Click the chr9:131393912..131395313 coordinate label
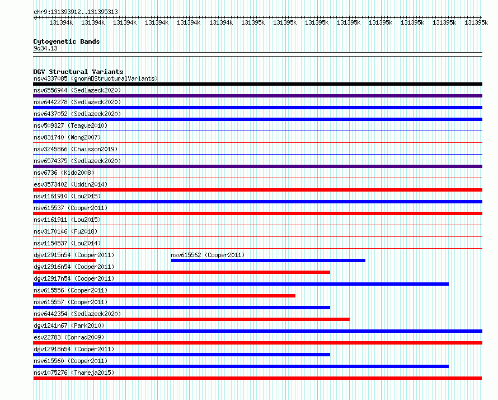Screen dimensions: 498x400 (x=76, y=12)
